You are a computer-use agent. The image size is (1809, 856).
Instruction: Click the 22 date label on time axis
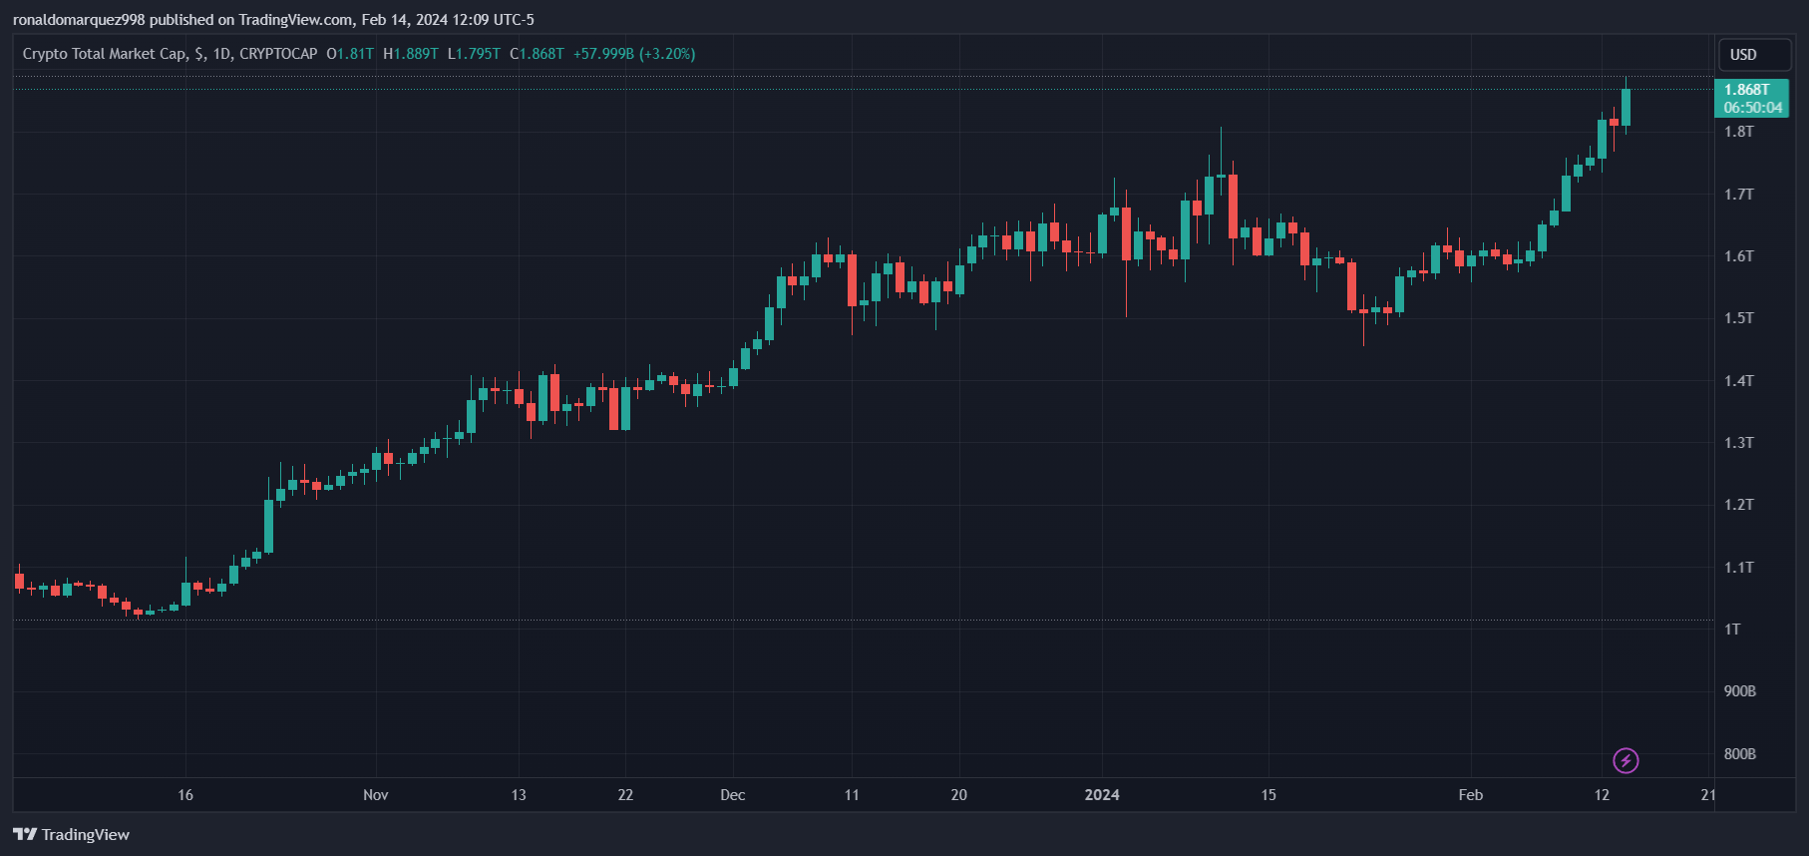pos(625,795)
